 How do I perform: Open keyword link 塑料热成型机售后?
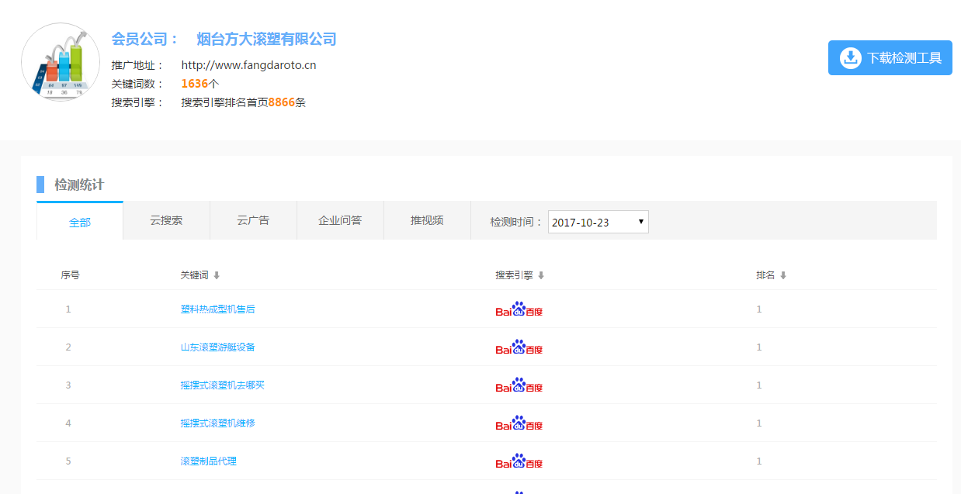click(217, 309)
